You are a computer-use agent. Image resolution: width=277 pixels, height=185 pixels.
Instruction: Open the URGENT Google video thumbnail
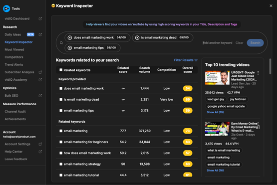[x=217, y=78]
